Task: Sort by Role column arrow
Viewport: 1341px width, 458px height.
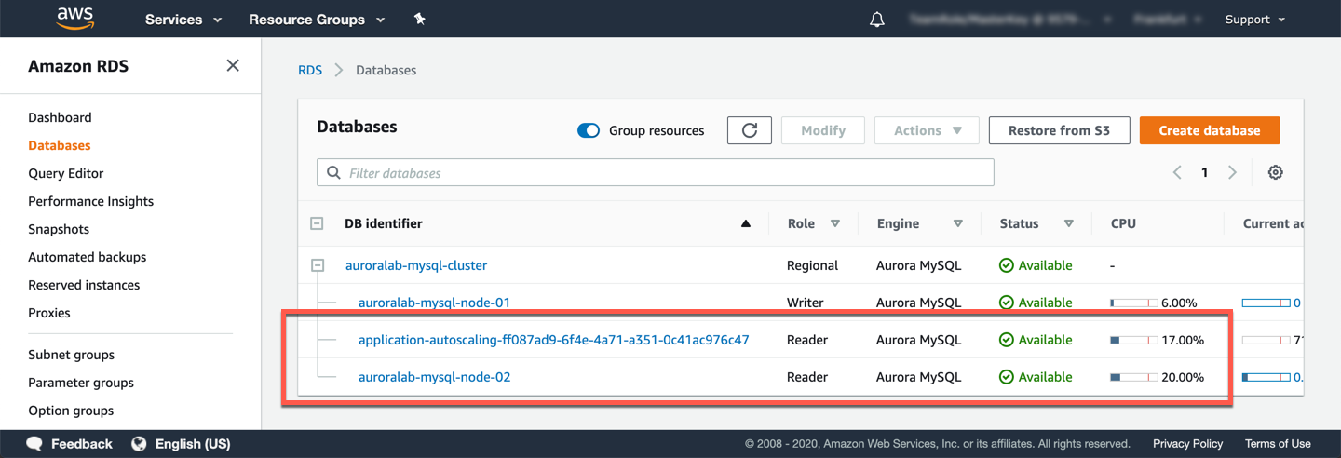Action: pos(835,223)
